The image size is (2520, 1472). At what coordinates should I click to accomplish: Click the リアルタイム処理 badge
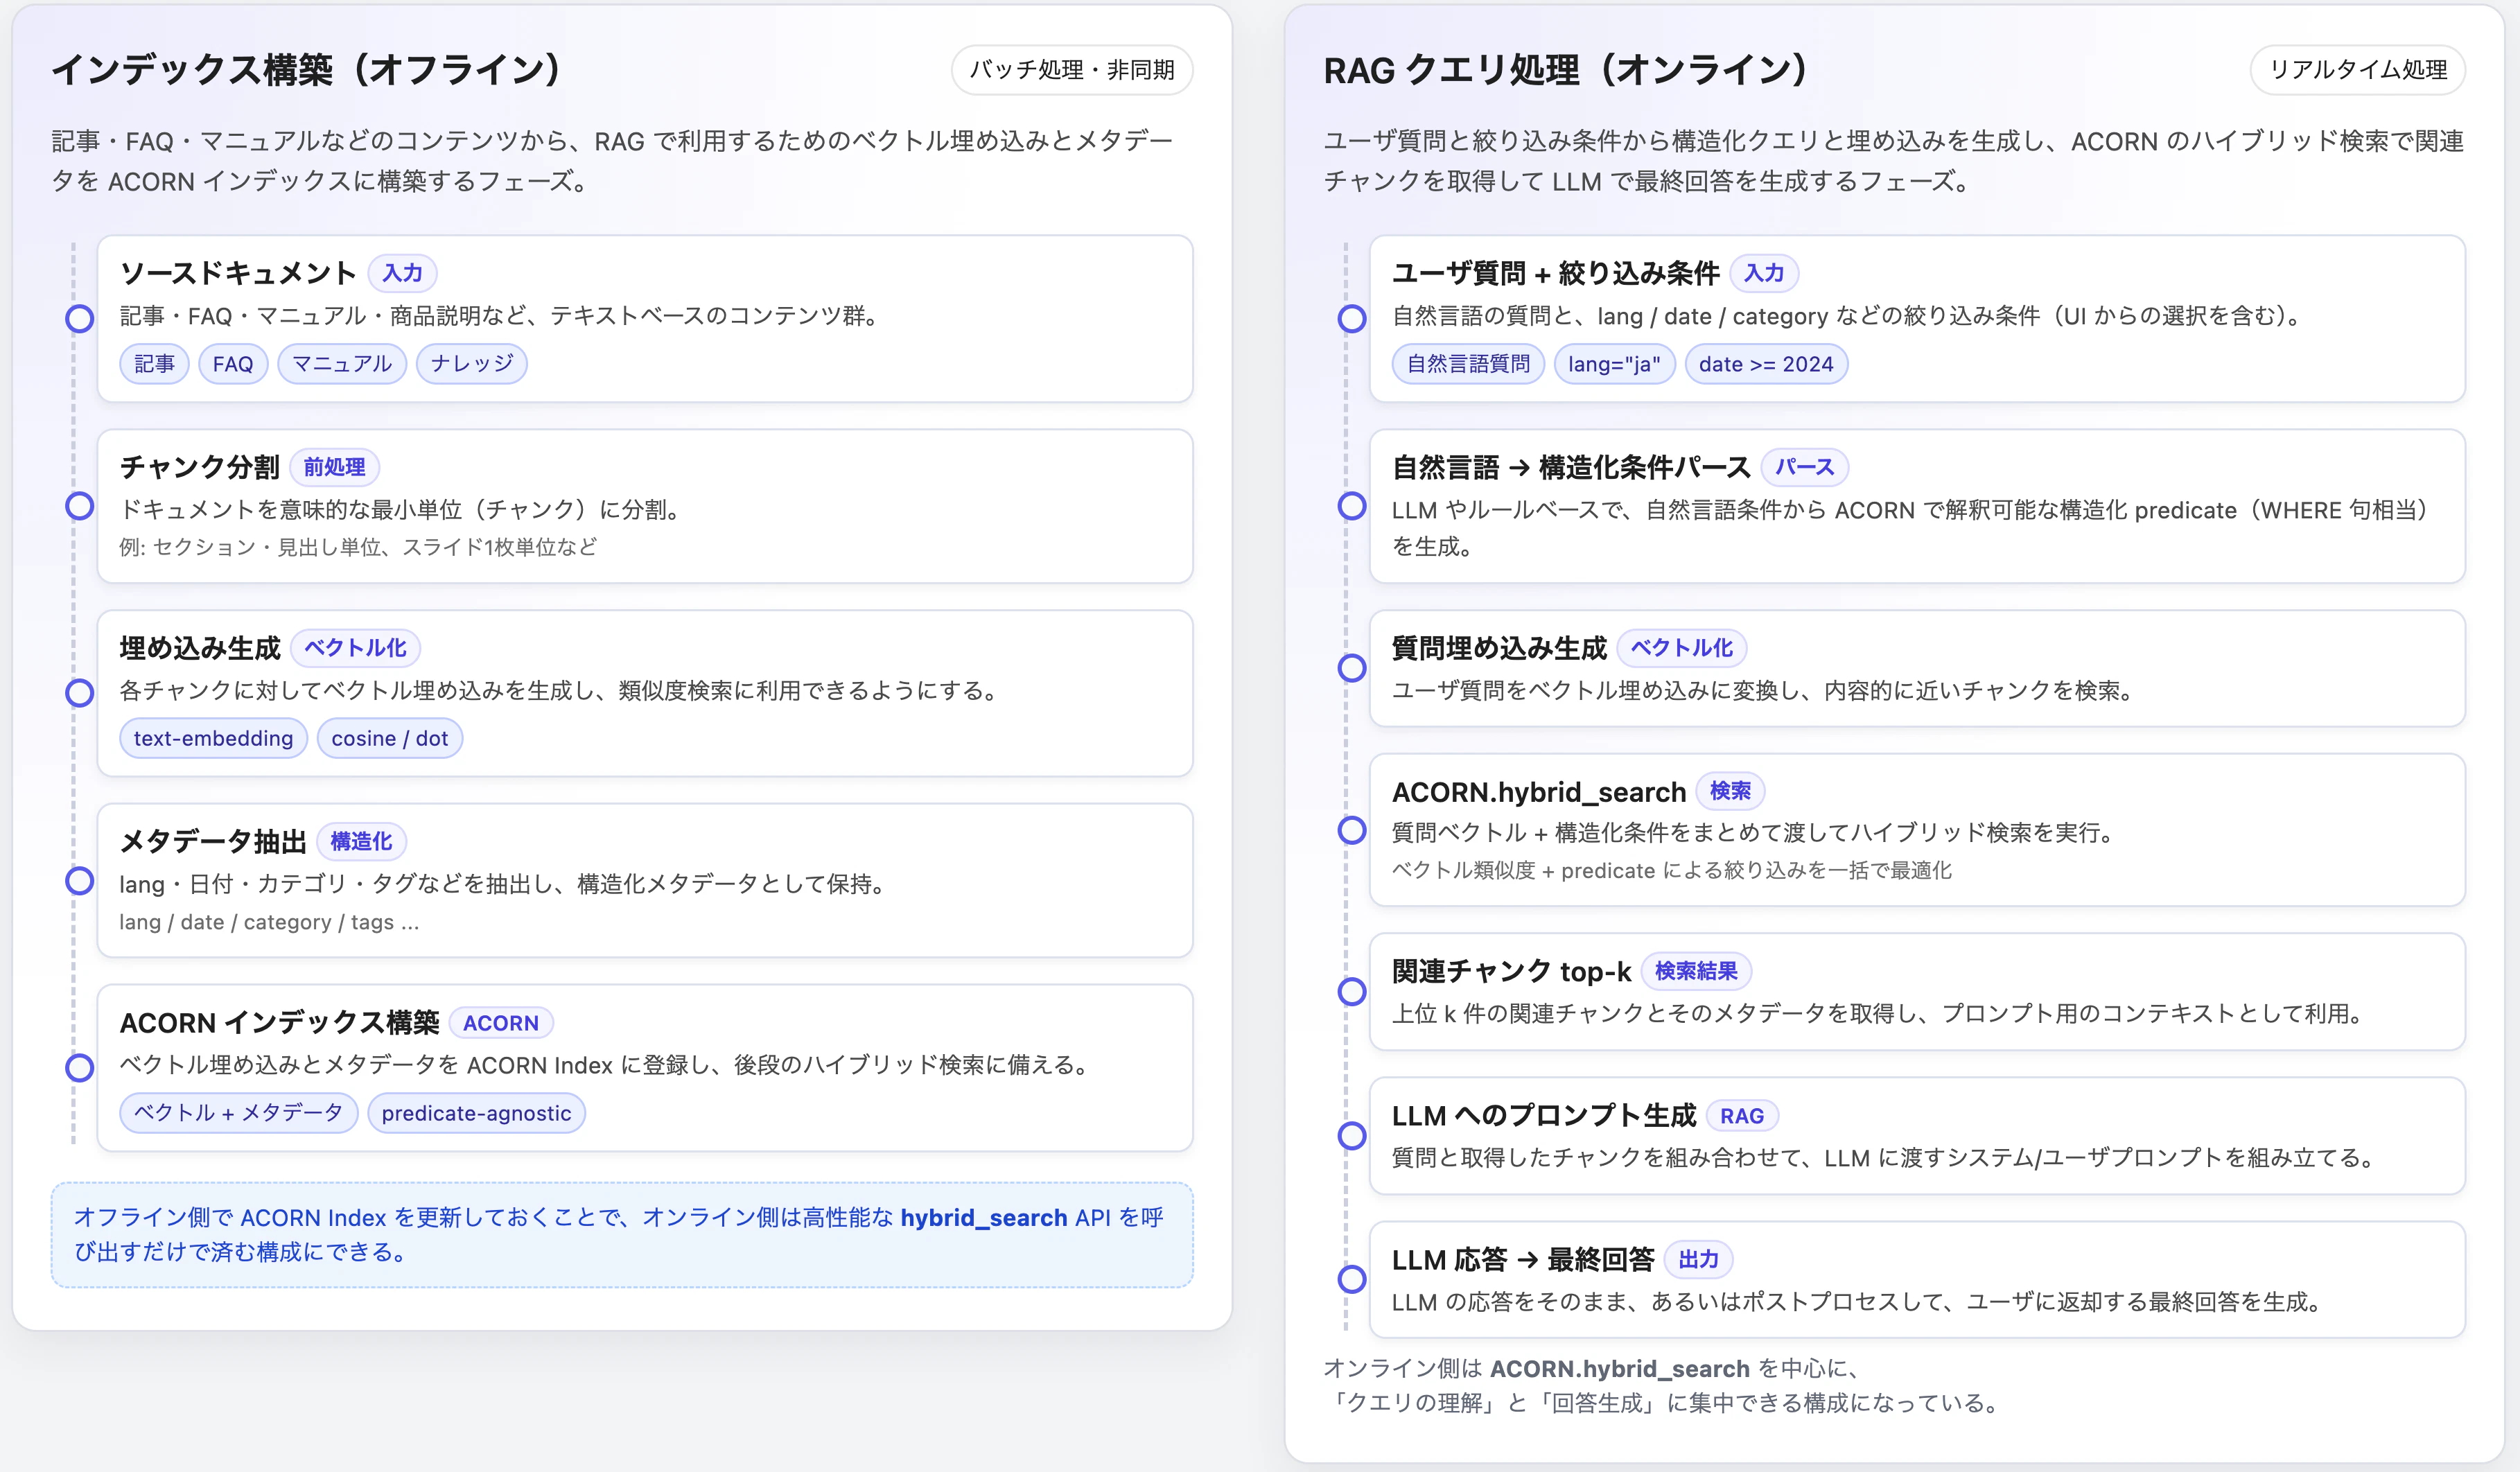pos(2357,70)
